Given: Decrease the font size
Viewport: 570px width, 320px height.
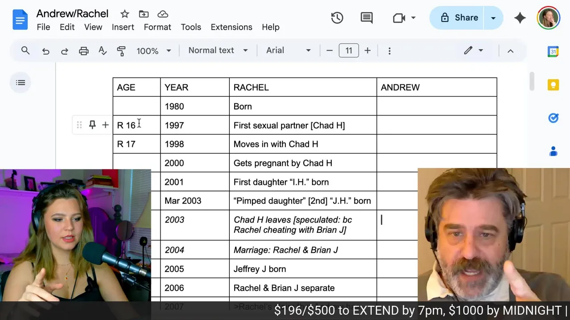Looking at the screenshot, I should (330, 51).
